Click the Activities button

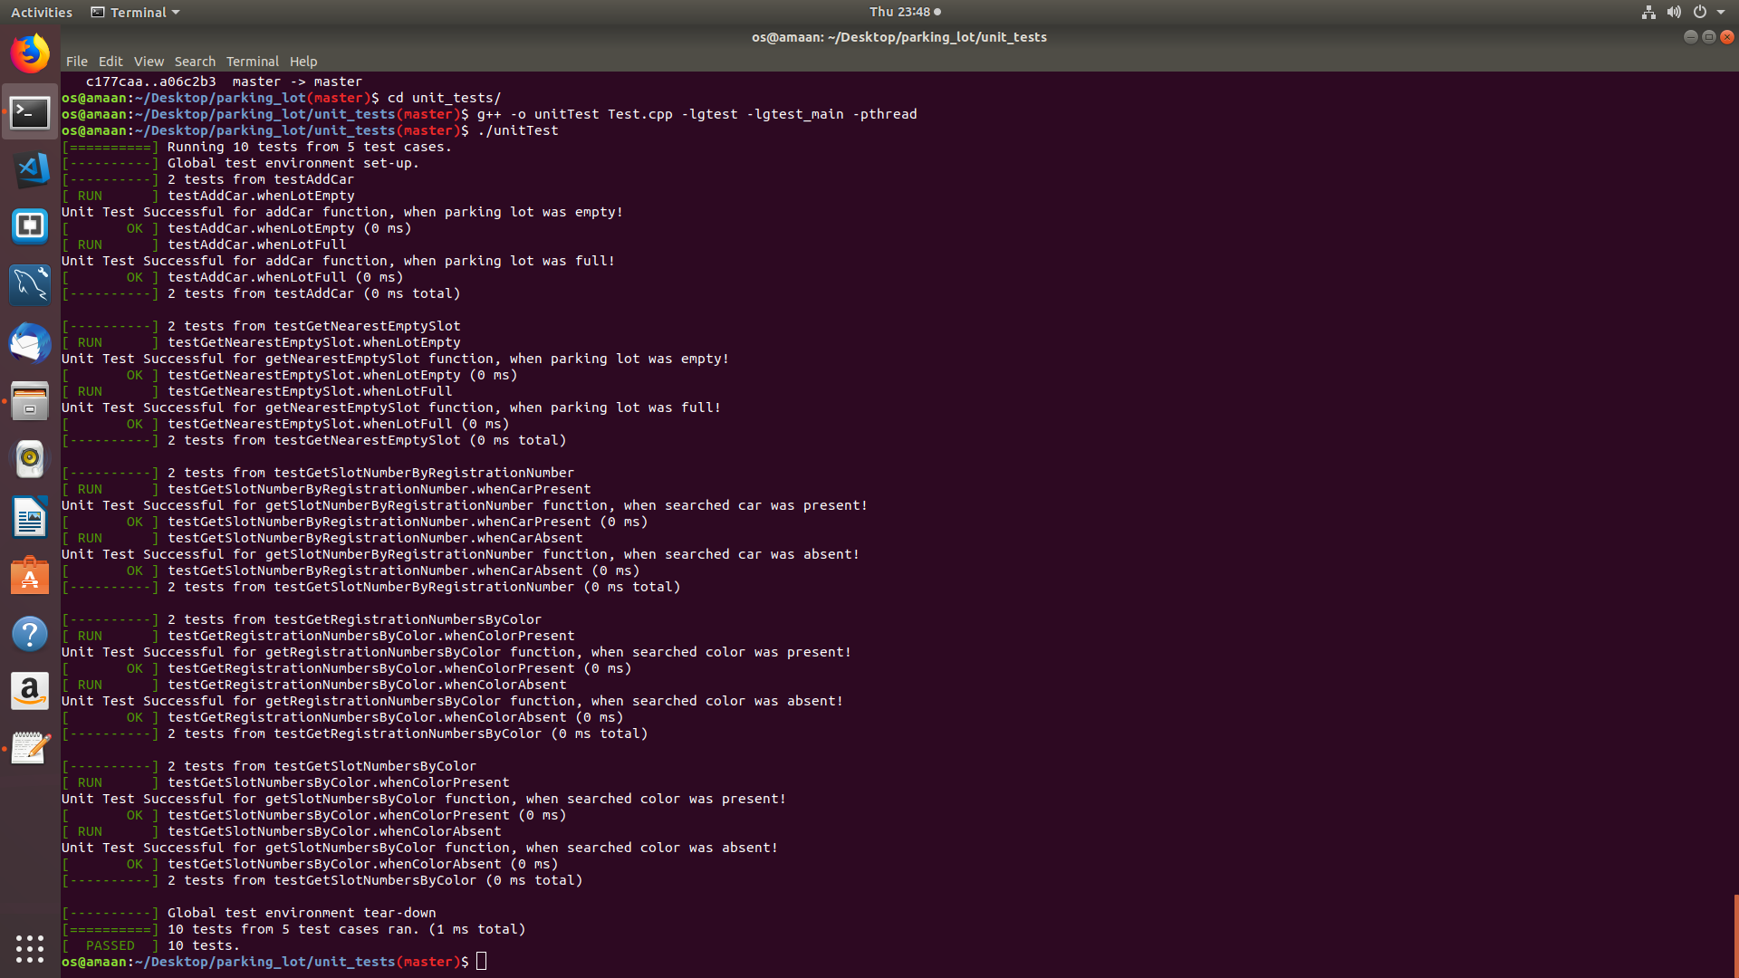click(41, 12)
